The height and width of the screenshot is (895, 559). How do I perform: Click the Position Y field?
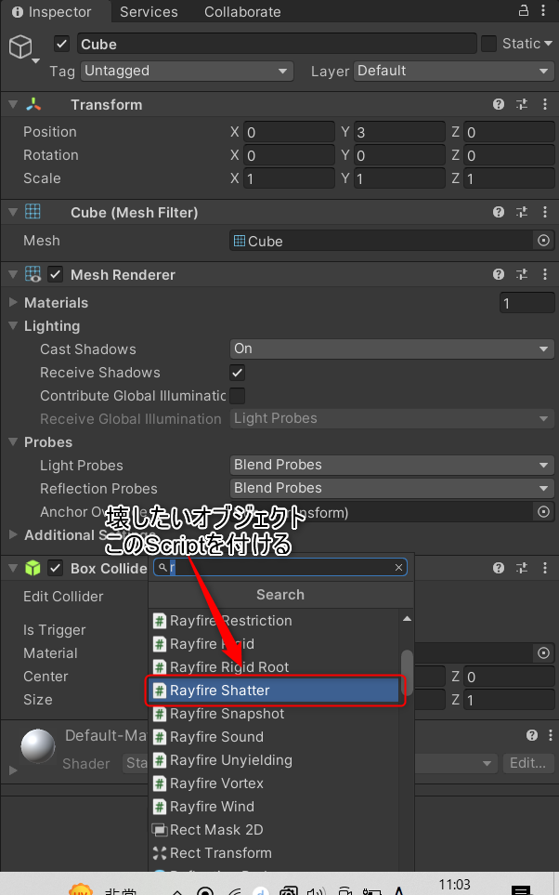399,132
